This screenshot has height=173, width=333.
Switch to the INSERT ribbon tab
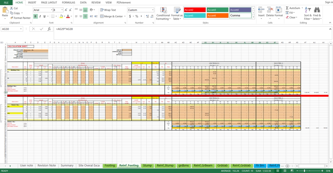pos(32,2)
